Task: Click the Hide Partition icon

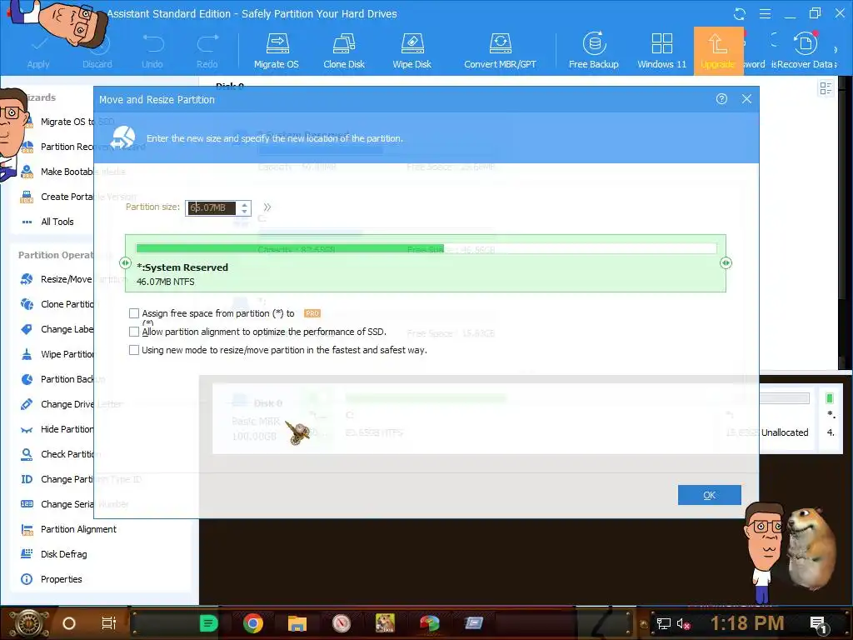Action: pos(27,429)
